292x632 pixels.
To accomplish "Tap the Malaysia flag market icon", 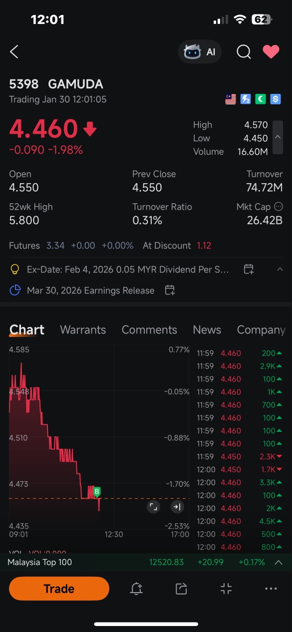I will tap(231, 99).
